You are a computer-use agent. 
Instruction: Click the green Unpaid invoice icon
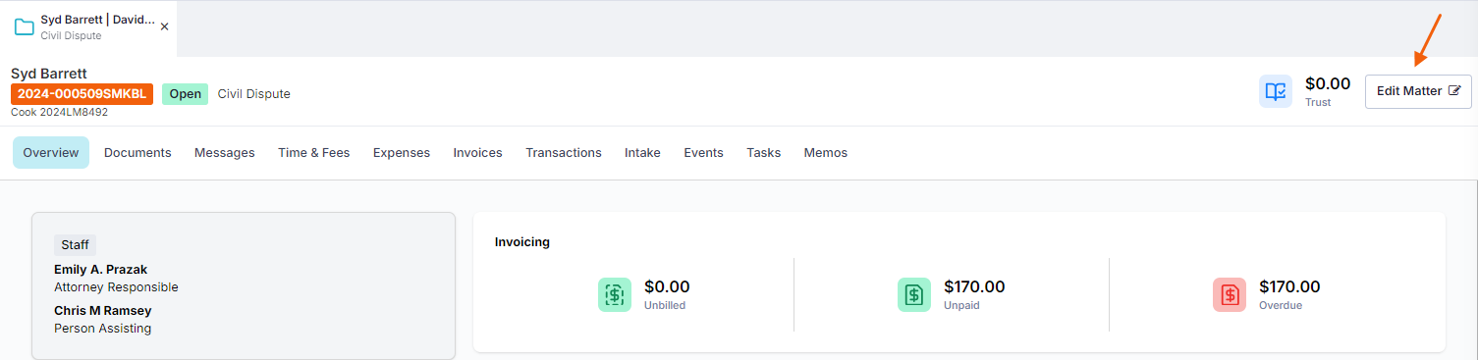tap(914, 294)
